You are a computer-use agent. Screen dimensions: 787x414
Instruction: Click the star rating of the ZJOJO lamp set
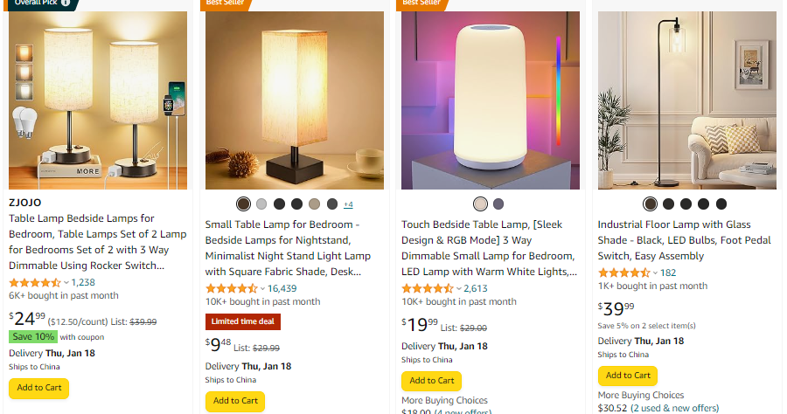point(35,282)
